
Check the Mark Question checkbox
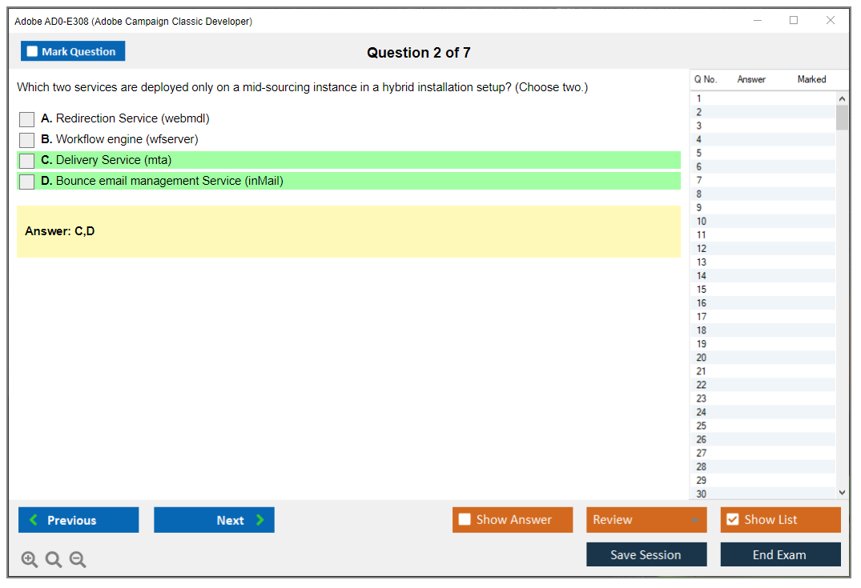tap(33, 52)
